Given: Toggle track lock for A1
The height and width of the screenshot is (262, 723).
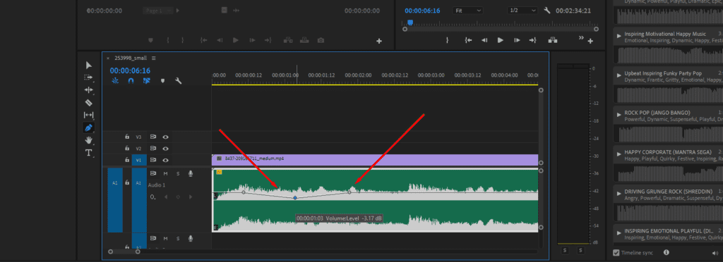Looking at the screenshot, I should coord(127,182).
